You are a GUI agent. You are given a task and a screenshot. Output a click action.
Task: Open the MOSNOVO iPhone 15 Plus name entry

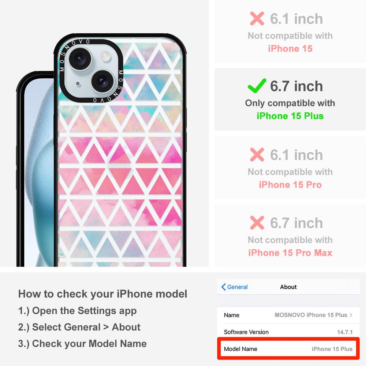(x=311, y=315)
